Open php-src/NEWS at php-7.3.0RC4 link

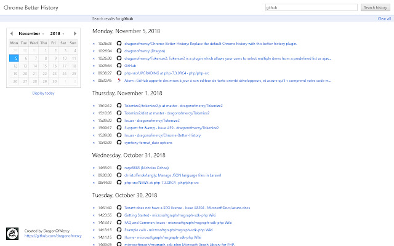(x=161, y=183)
